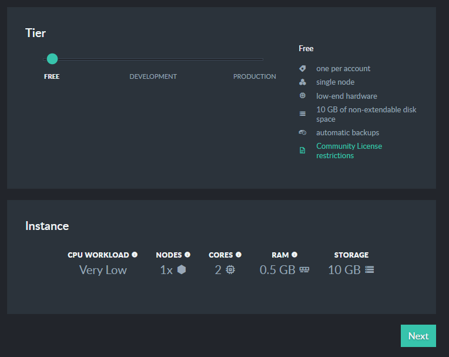Show Cores info tooltip icon
The image size is (449, 357).
[x=239, y=255]
